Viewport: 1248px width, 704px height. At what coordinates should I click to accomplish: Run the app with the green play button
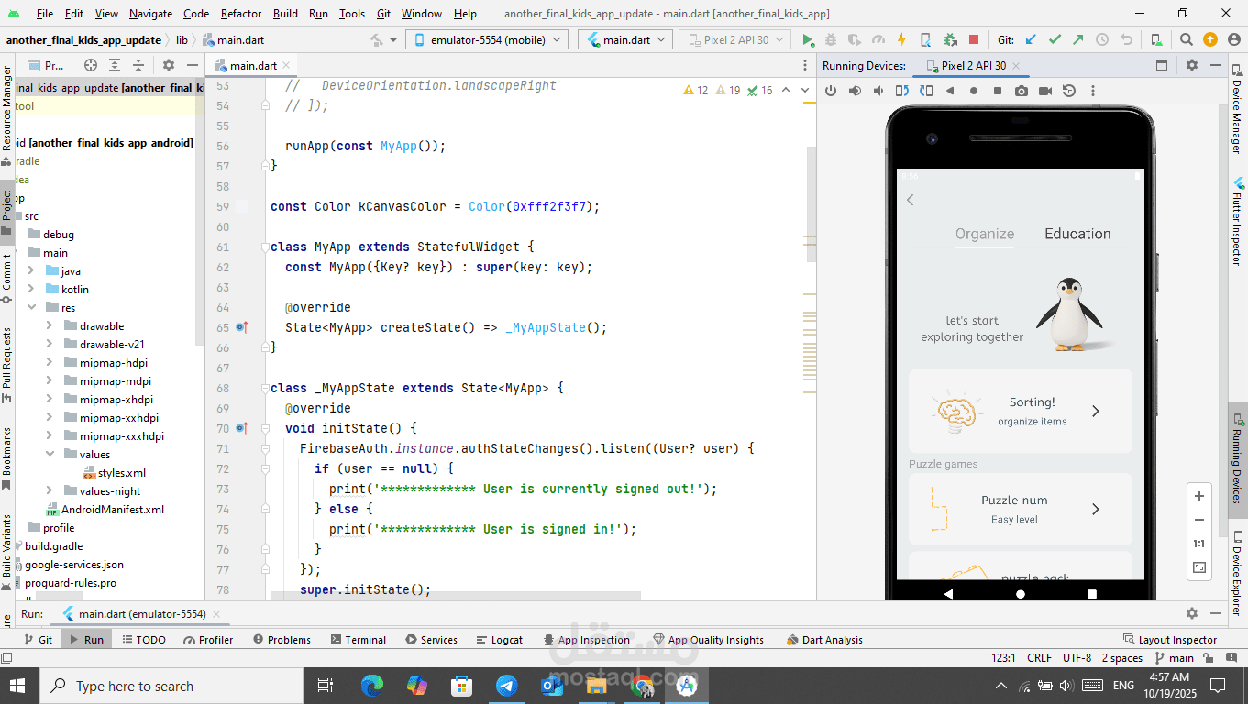(x=808, y=40)
